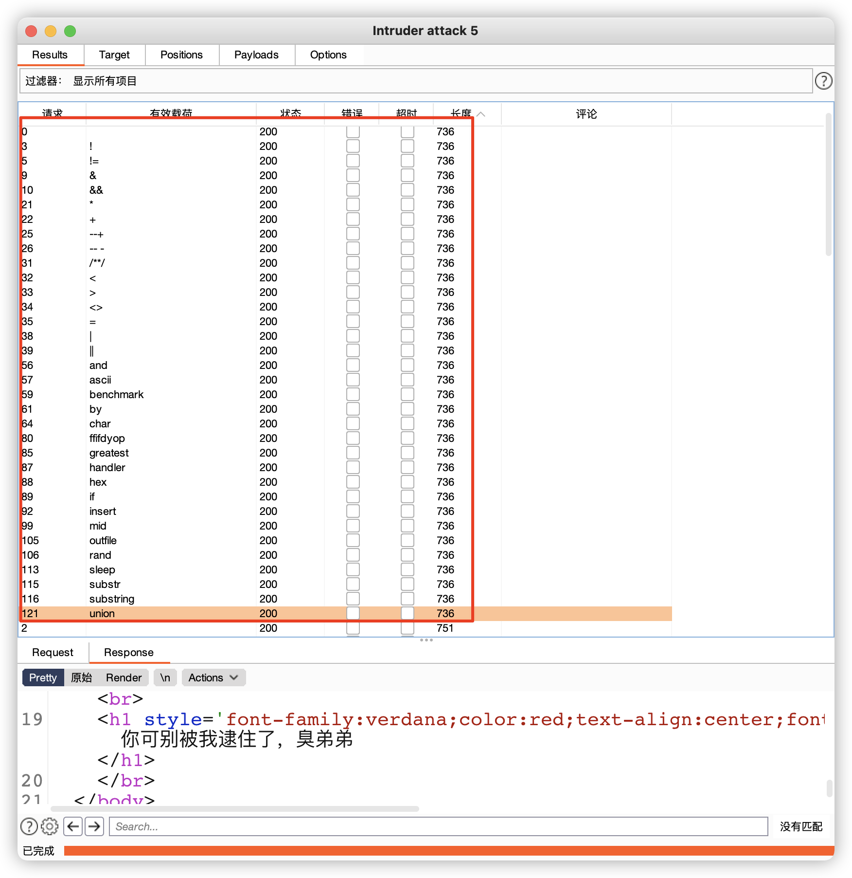Select the row with payload greatest
Image resolution: width=852 pixels, height=878 pixels.
tap(345, 453)
